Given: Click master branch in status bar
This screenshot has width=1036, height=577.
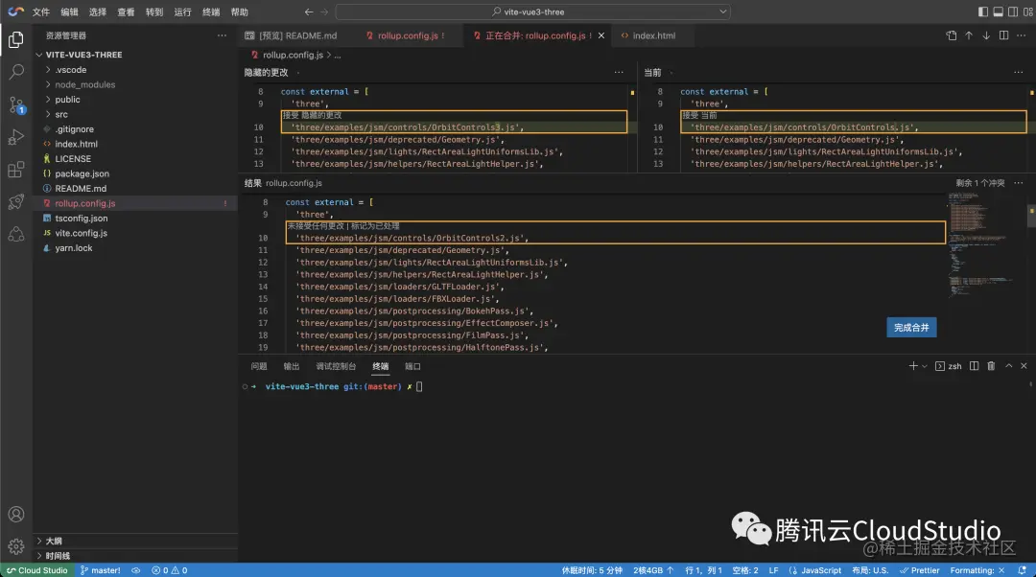Looking at the screenshot, I should (x=101, y=570).
